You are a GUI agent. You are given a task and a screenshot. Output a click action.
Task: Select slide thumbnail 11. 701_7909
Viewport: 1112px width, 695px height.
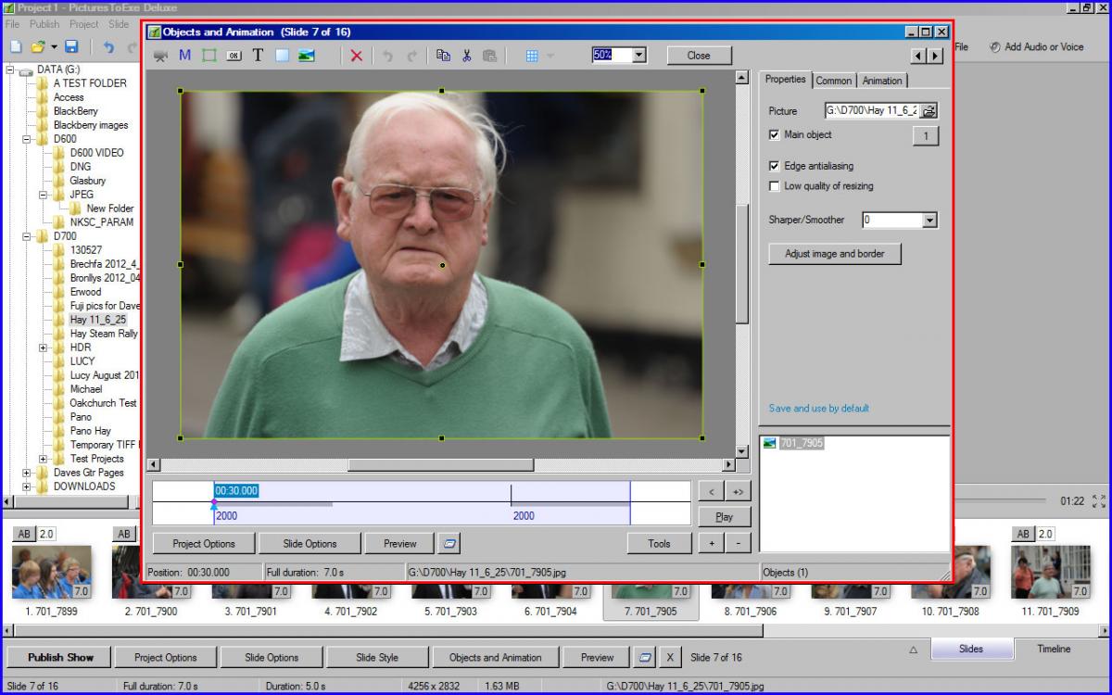click(1051, 572)
